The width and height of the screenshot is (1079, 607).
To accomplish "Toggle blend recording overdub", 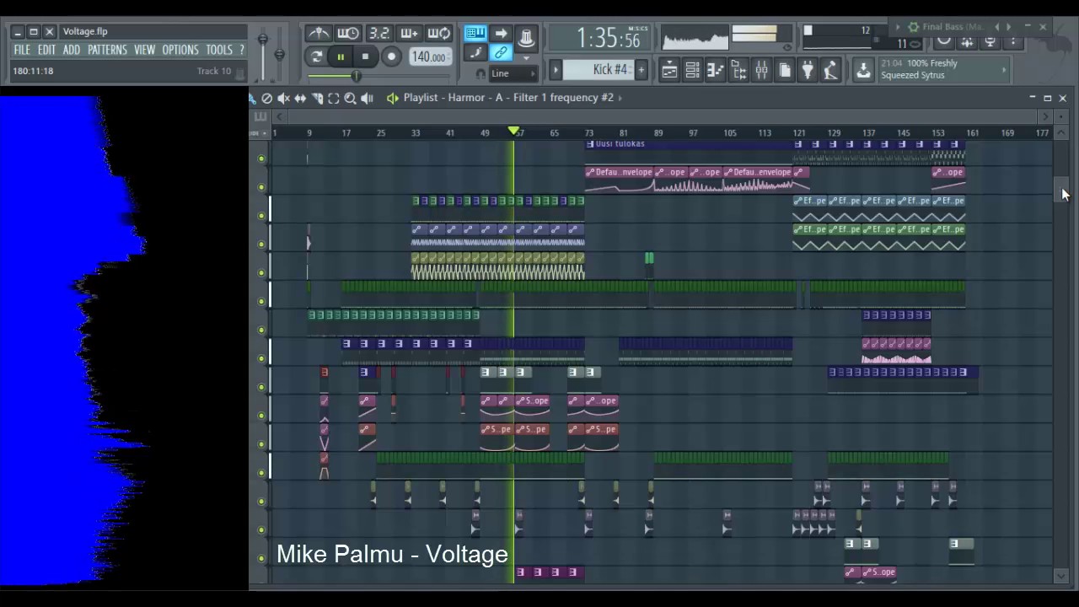I will pyautogui.click(x=410, y=34).
